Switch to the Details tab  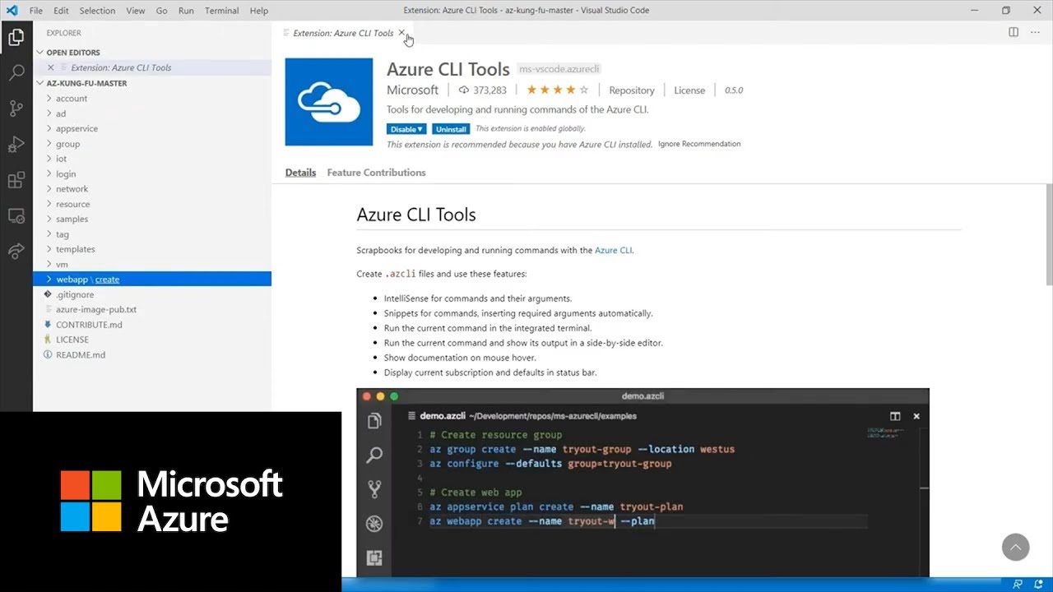[x=300, y=173]
